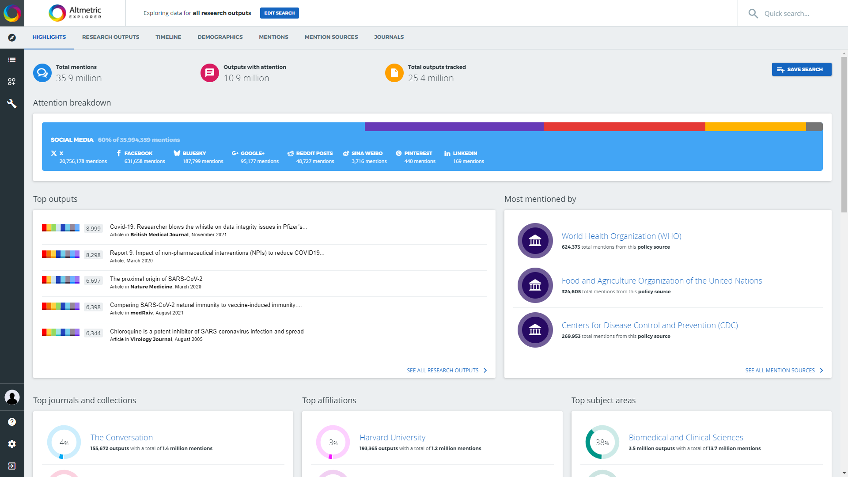Select the wrench tools icon in sidebar
Screen dimensions: 848x477
pos(12,104)
